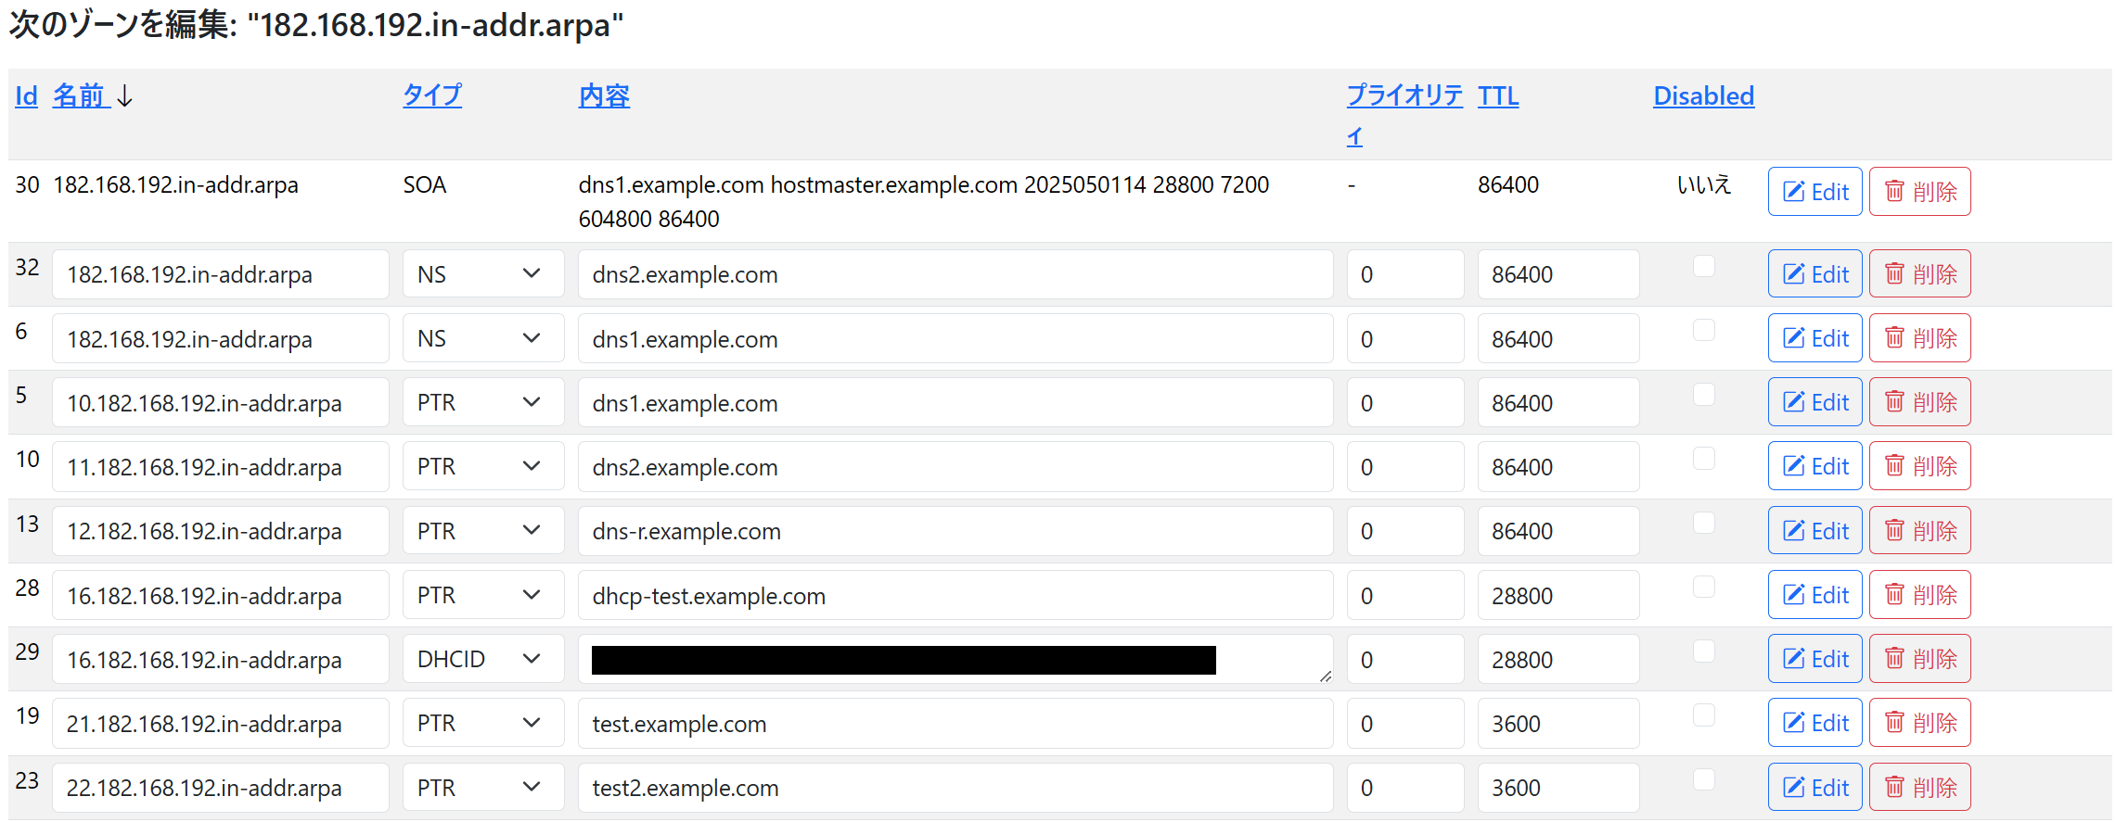Edit the test.example.com PTR record
The width and height of the screenshot is (2116, 822).
tap(1815, 723)
